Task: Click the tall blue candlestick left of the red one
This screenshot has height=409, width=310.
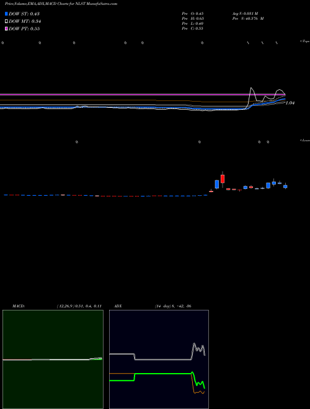Action: 216,184
